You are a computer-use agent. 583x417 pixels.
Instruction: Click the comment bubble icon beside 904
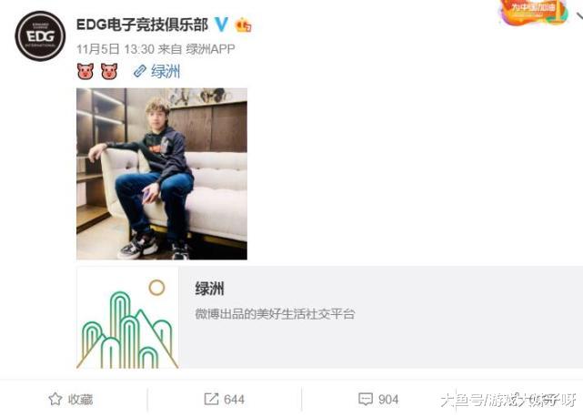click(365, 399)
